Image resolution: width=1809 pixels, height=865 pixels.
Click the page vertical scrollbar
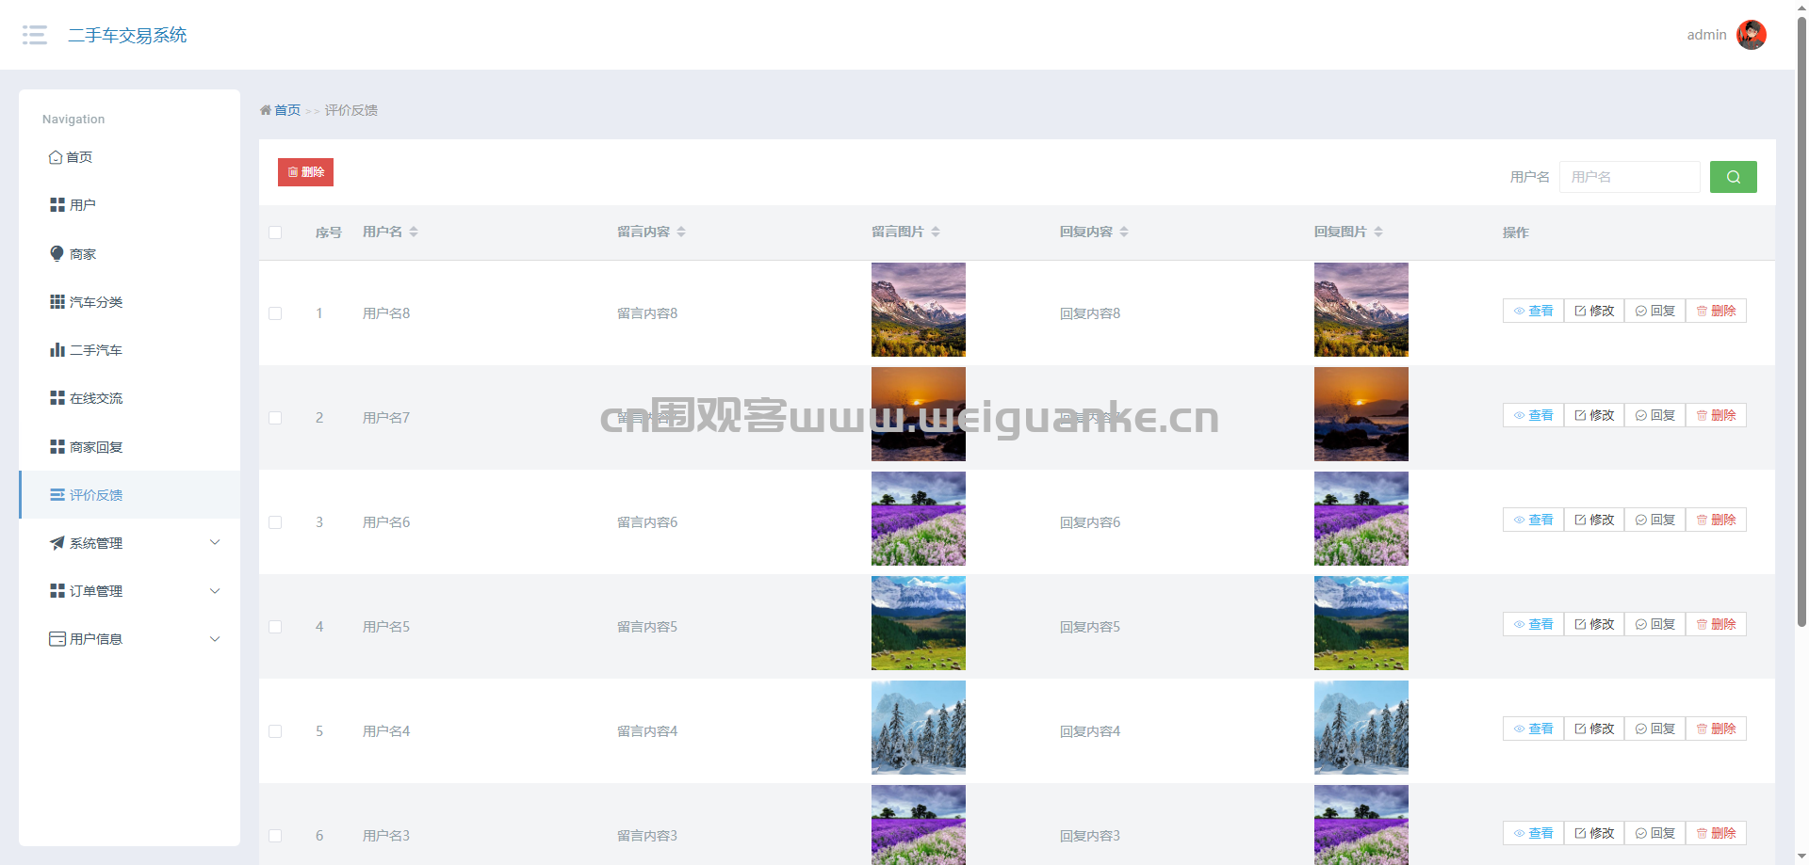coord(1801,320)
